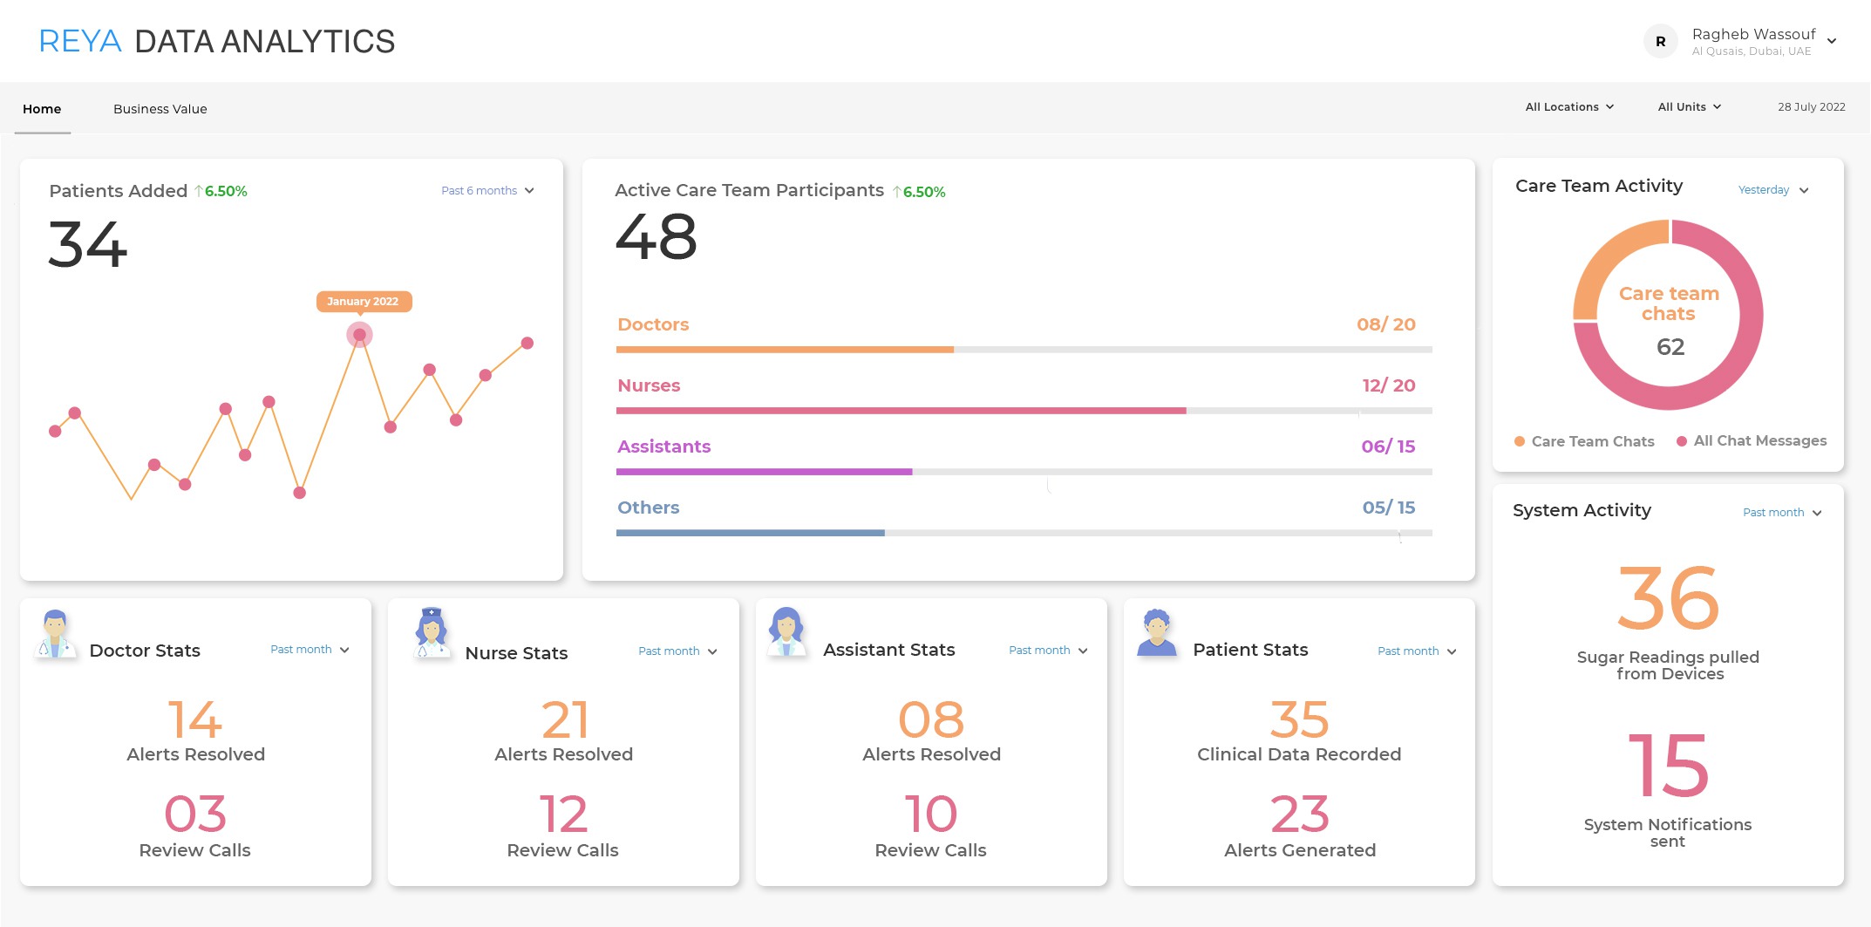Open the Ragheb Wassouf account menu
Viewport: 1871px width, 927px height.
click(1761, 41)
